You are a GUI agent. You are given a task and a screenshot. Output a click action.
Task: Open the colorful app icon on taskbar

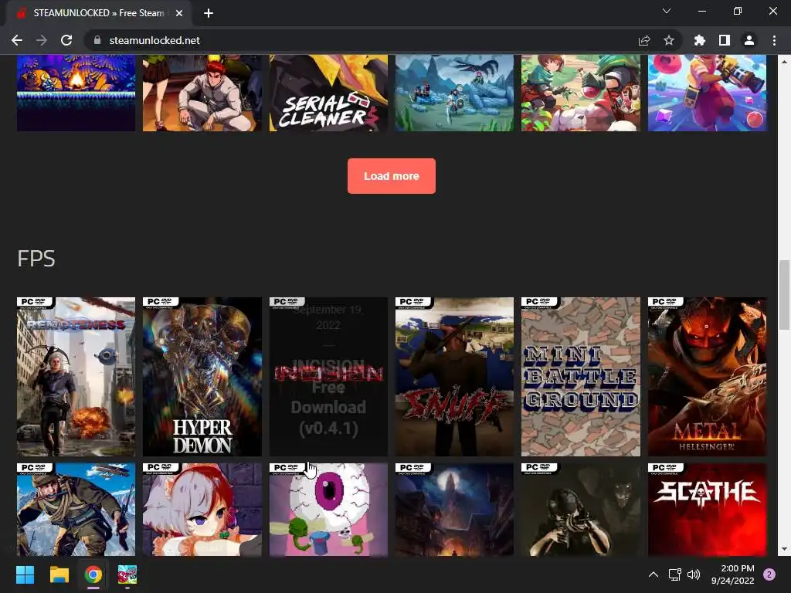pyautogui.click(x=127, y=574)
